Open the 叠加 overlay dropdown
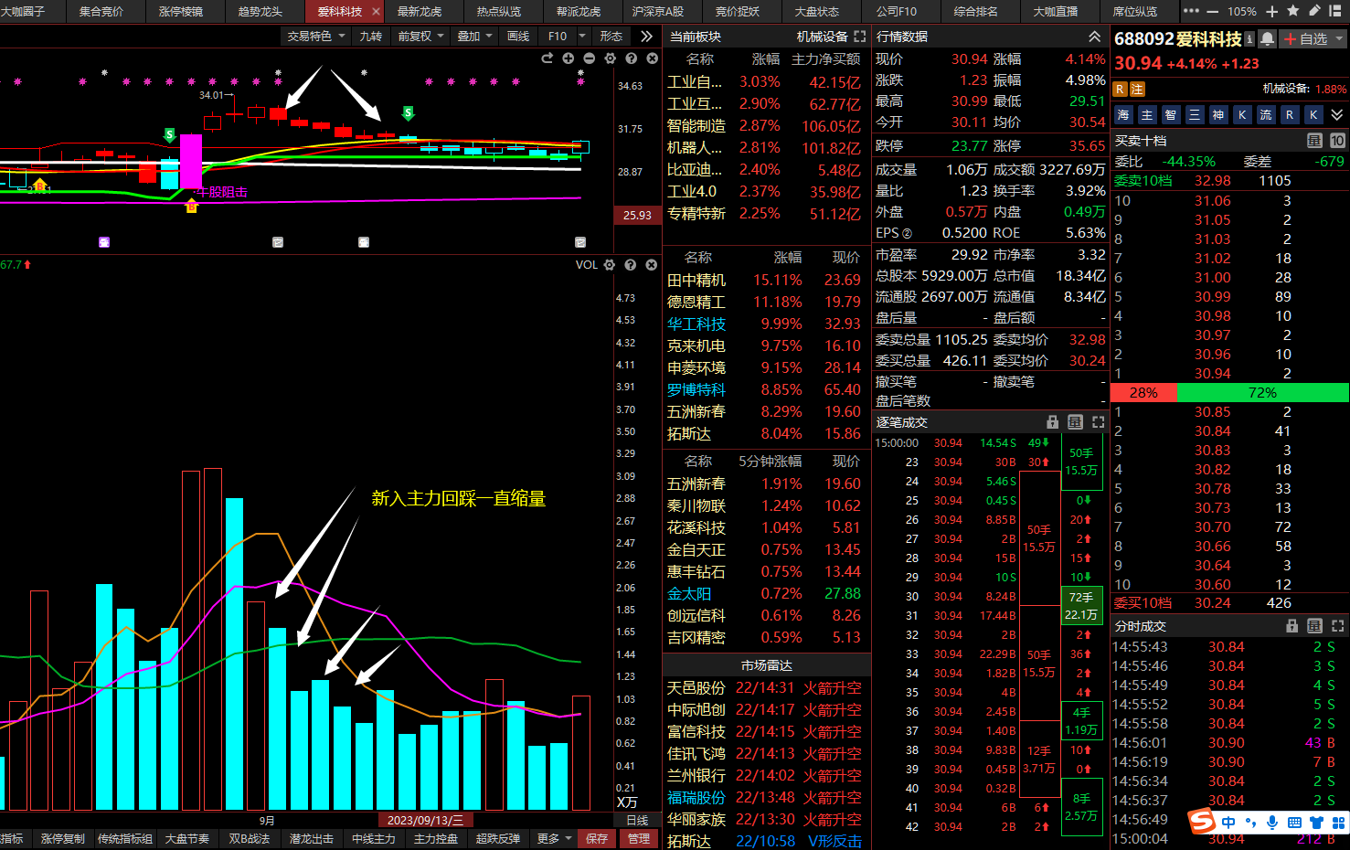 click(x=474, y=37)
